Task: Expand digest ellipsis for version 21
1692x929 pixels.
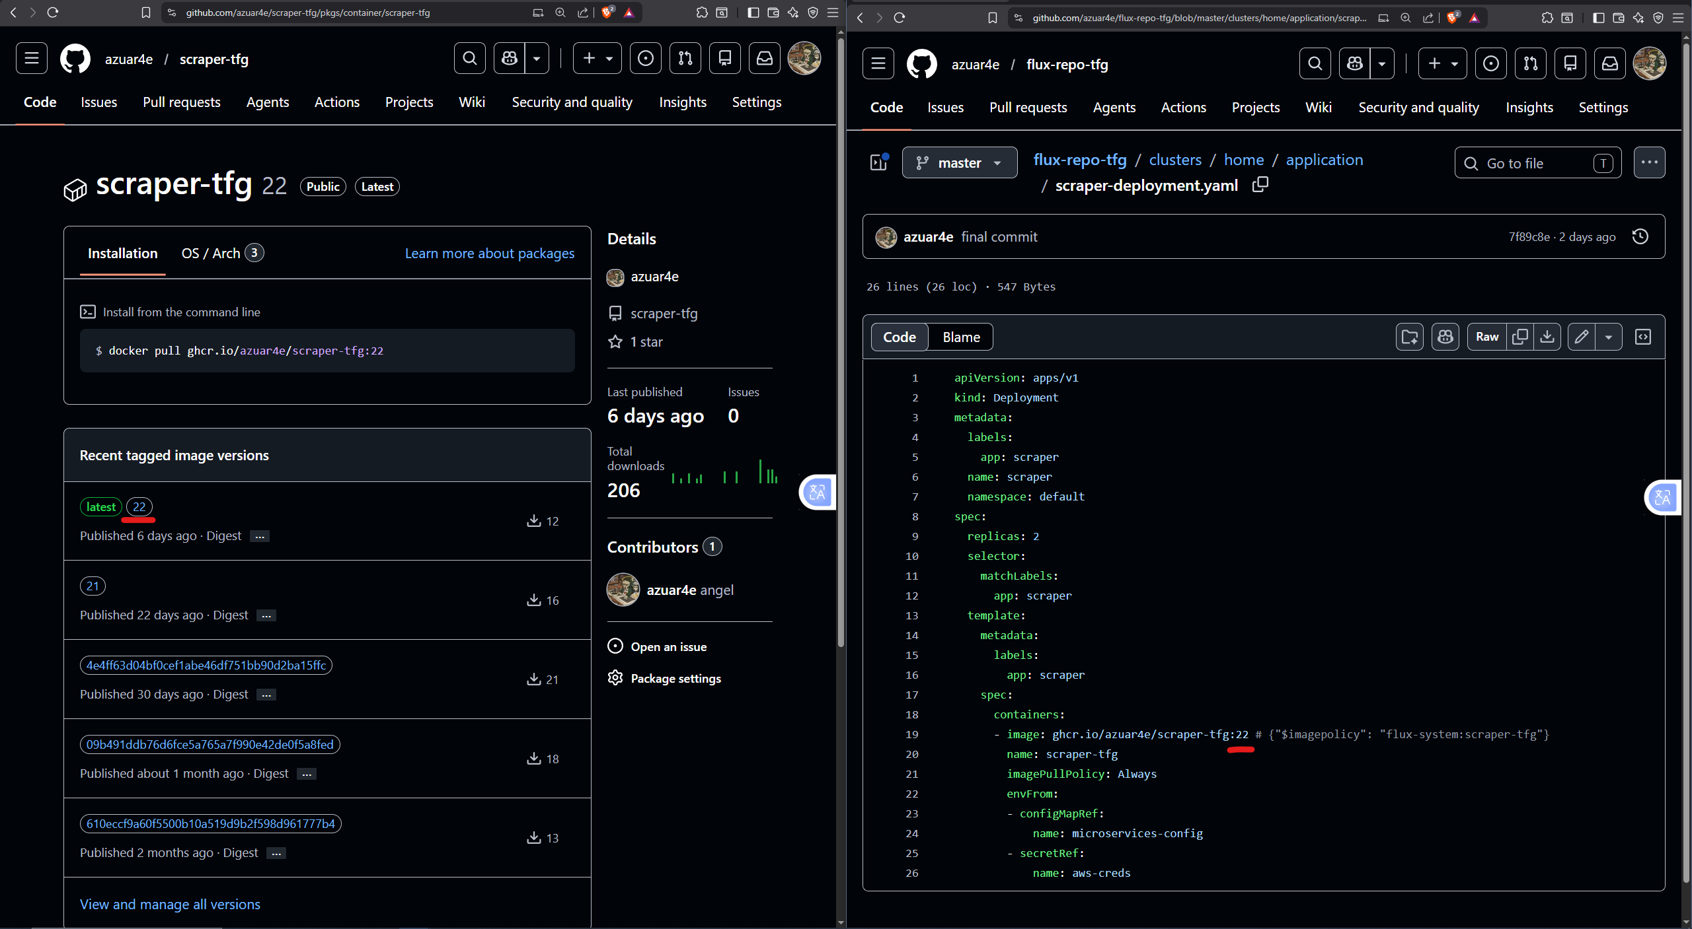Action: click(266, 616)
